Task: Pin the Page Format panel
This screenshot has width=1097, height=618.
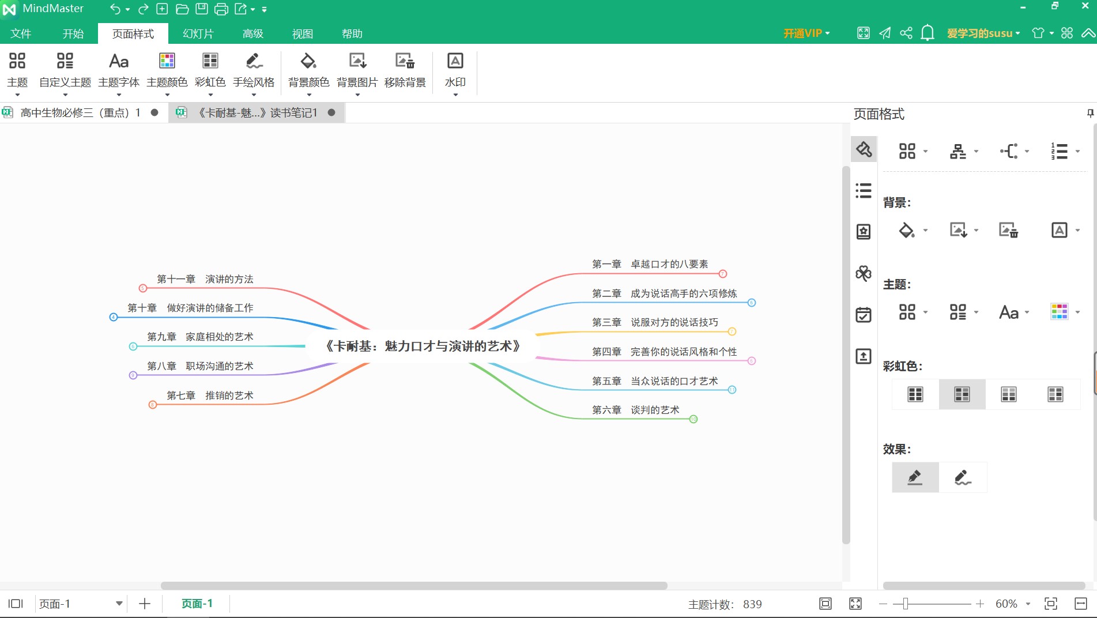Action: [x=1090, y=114]
